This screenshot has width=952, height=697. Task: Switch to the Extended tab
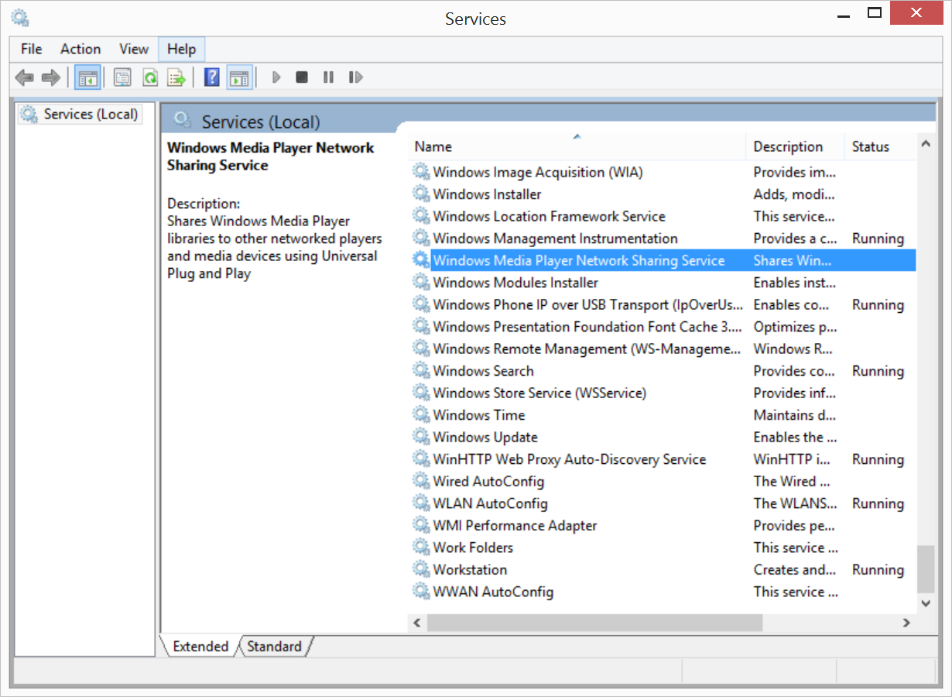tap(199, 646)
